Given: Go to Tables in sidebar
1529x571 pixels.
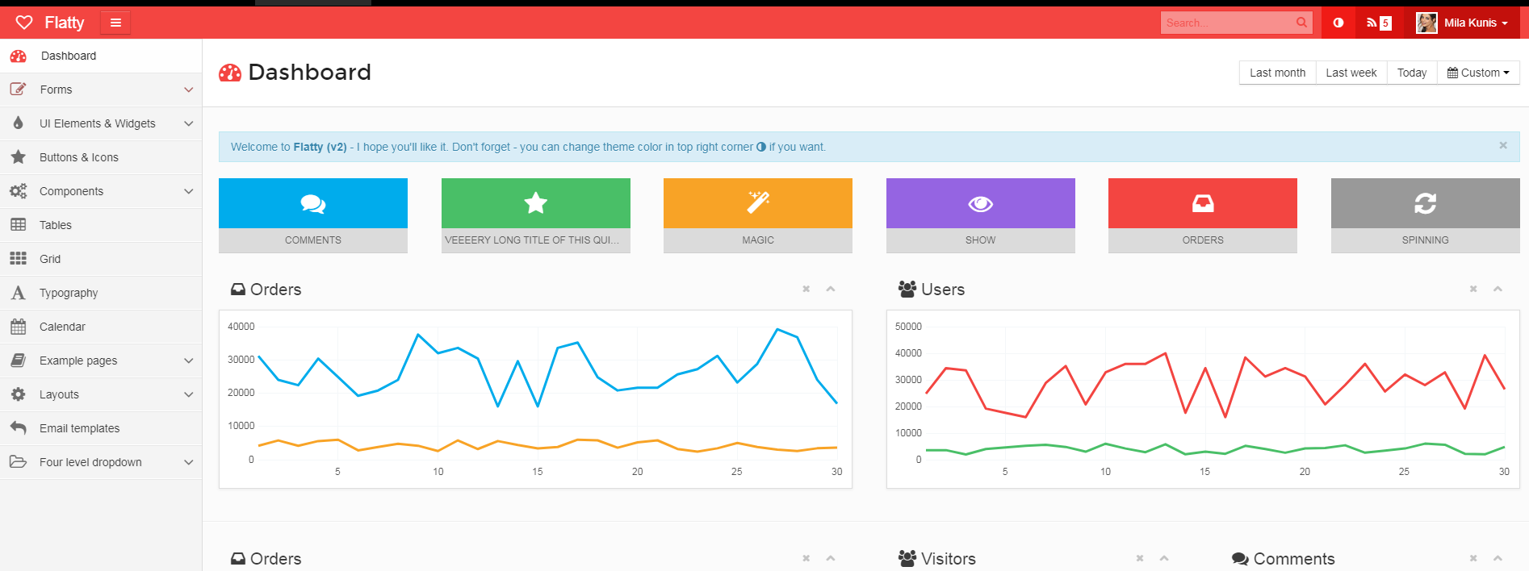Looking at the screenshot, I should pyautogui.click(x=56, y=225).
